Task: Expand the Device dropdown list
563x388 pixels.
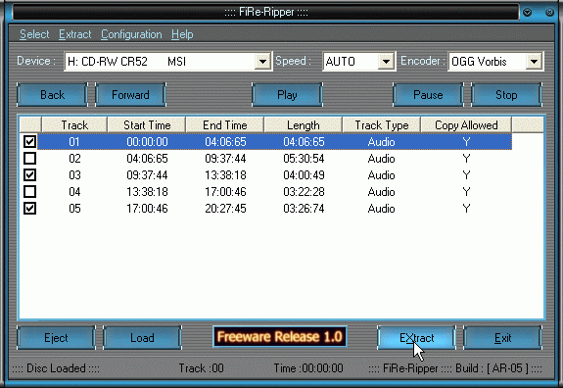Action: [262, 62]
